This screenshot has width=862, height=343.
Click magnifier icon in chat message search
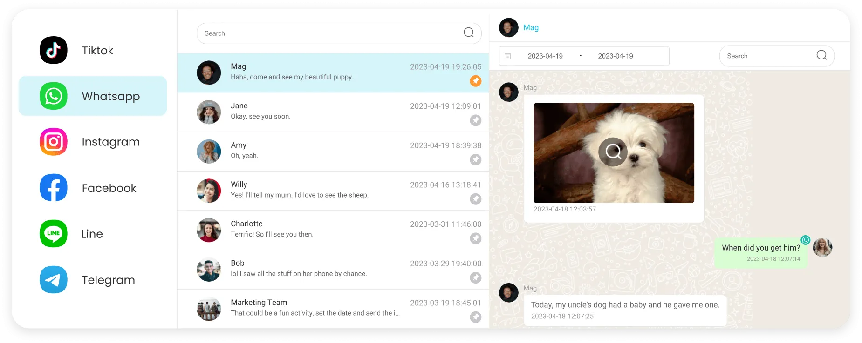point(821,55)
